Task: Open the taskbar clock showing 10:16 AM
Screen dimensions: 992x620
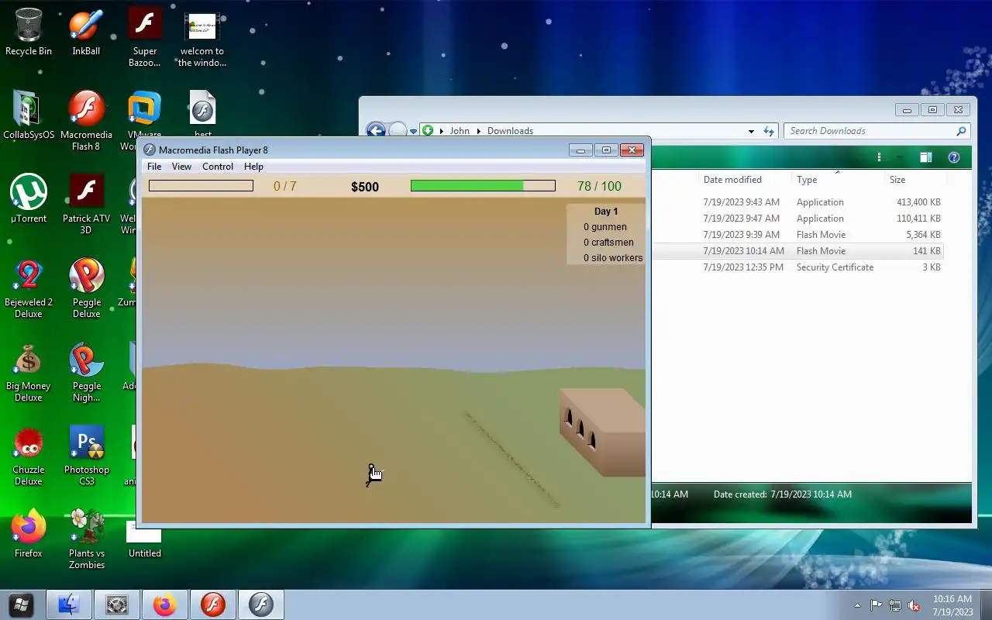Action: pyautogui.click(x=952, y=605)
